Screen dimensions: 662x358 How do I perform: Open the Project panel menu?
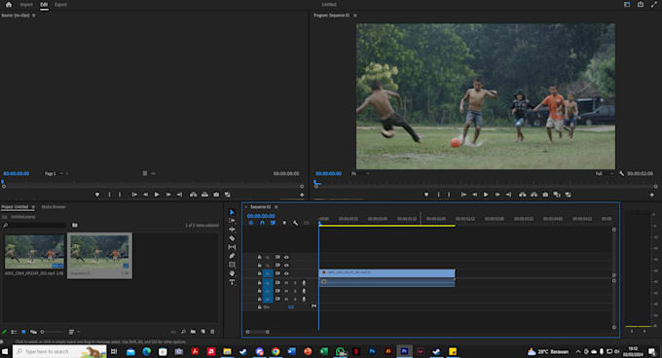click(x=33, y=207)
